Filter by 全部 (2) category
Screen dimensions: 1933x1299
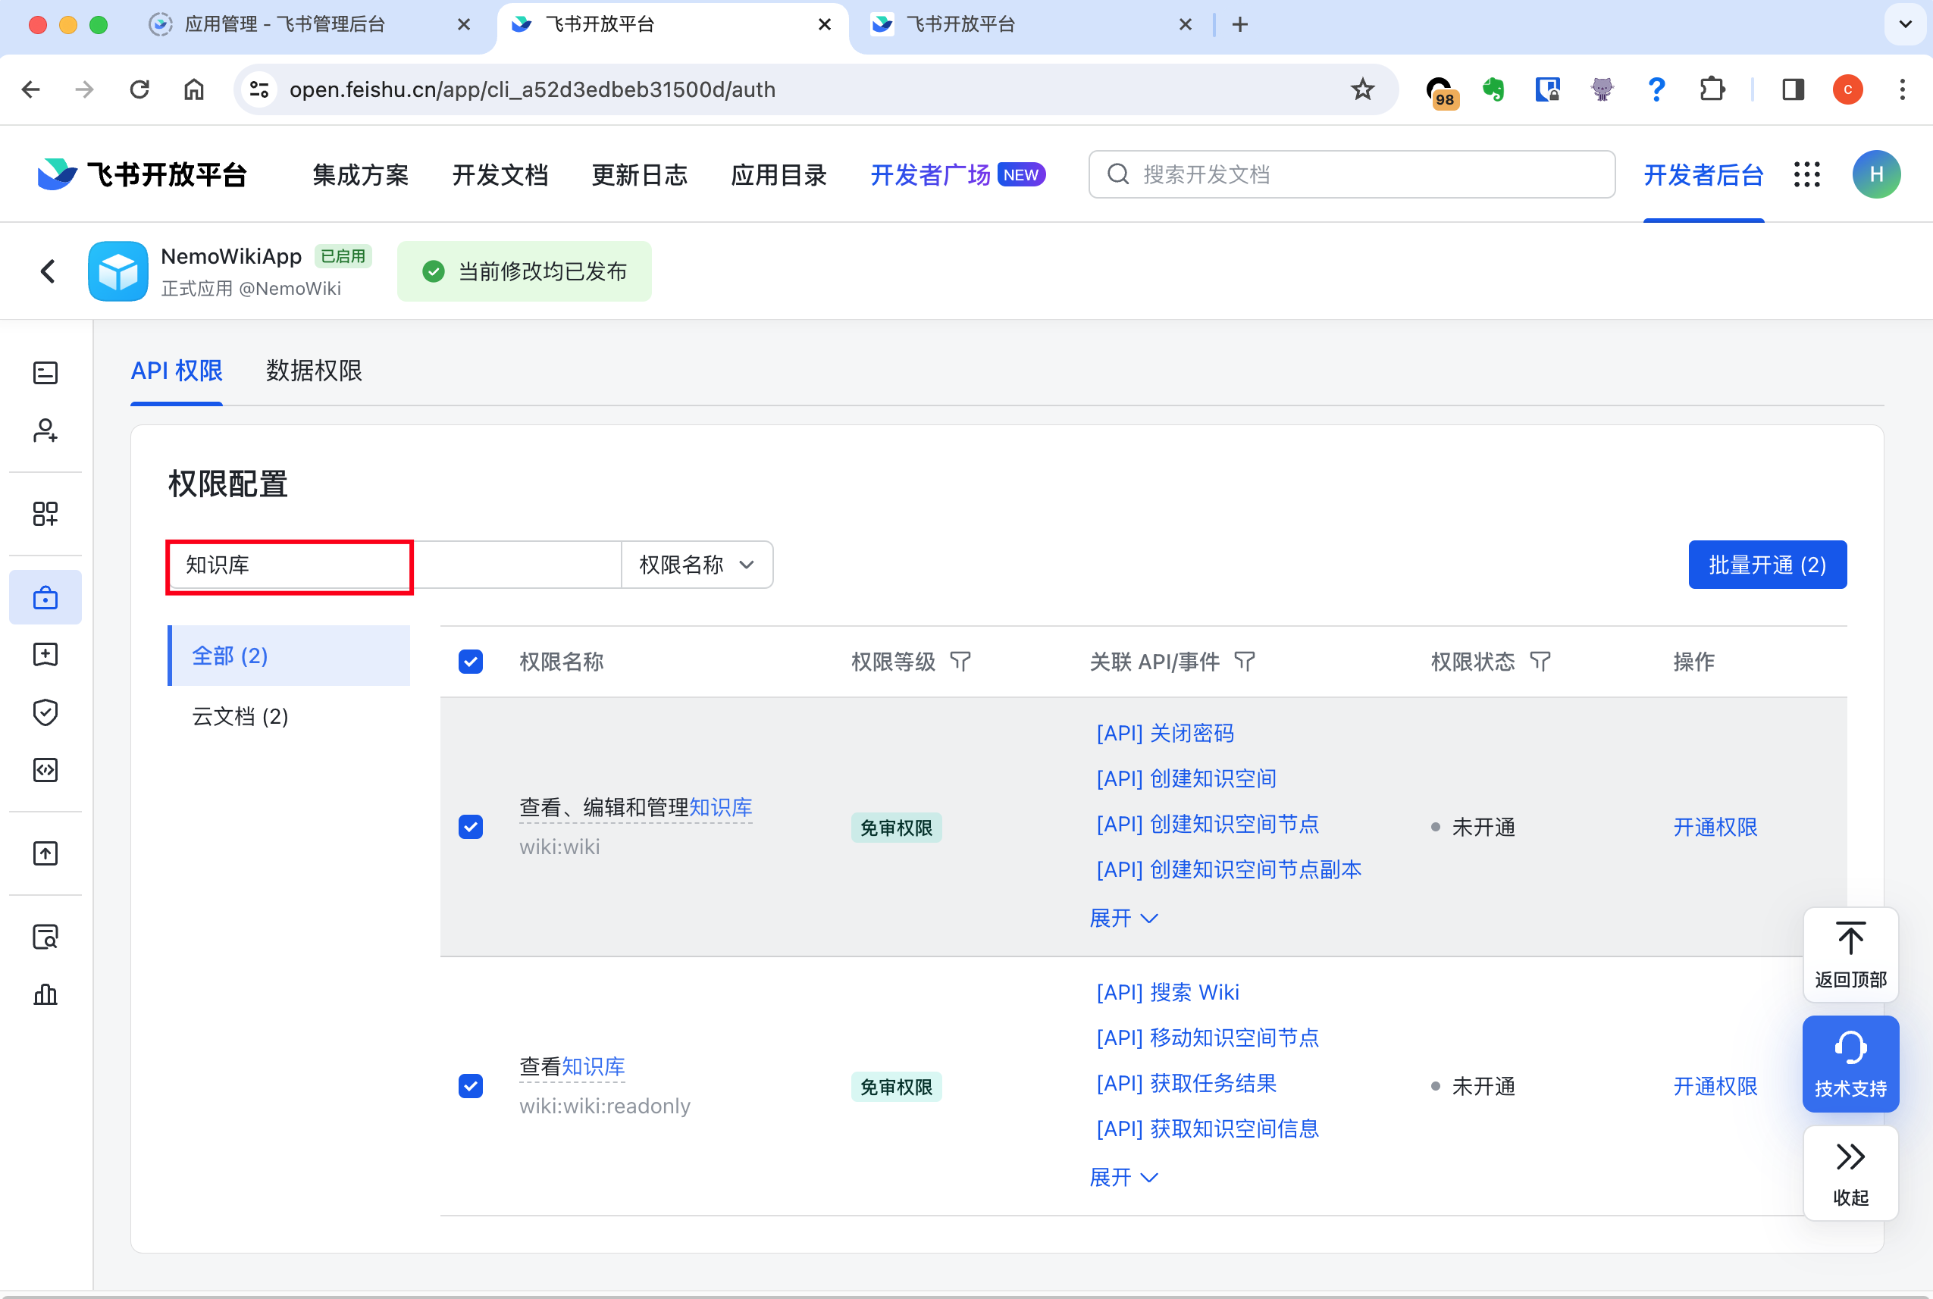pos(288,656)
